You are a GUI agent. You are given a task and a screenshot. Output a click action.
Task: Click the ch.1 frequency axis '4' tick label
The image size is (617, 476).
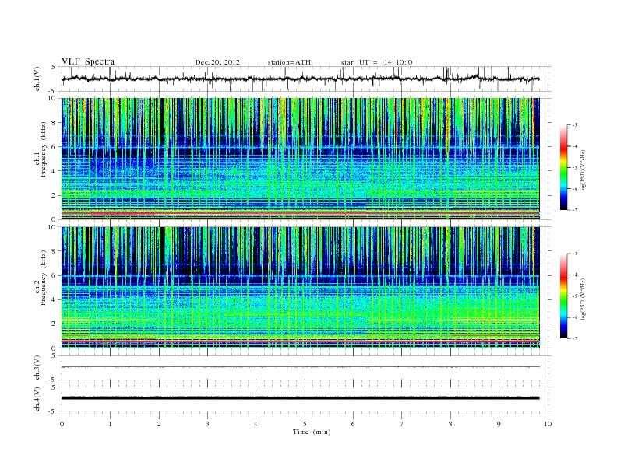(55, 171)
